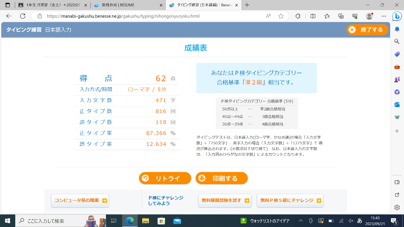Click the 終了する button
Screen dimensions: 404x227
(x=367, y=30)
